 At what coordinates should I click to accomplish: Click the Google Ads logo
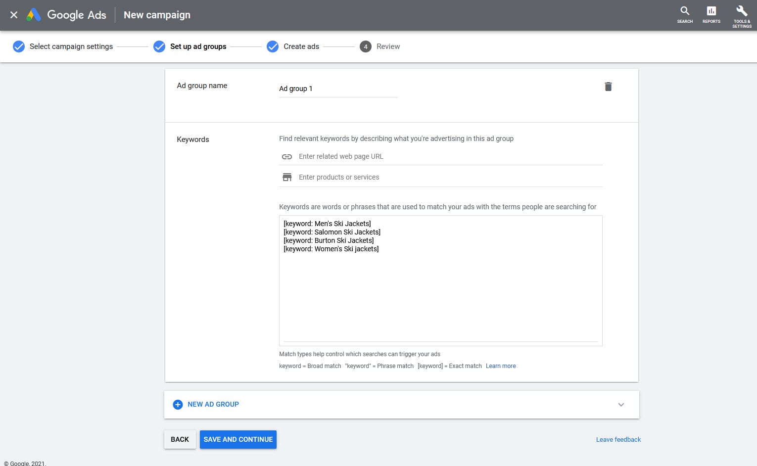[66, 15]
